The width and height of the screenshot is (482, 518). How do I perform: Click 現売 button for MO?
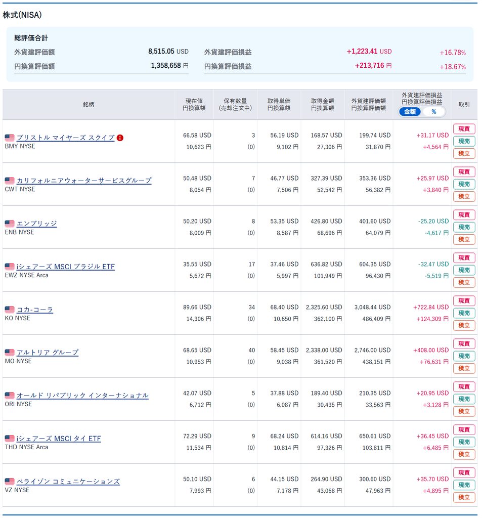464,356
